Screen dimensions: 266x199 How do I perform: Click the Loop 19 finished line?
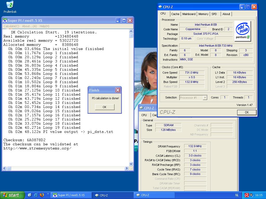pyautogui.click(x=44, y=127)
